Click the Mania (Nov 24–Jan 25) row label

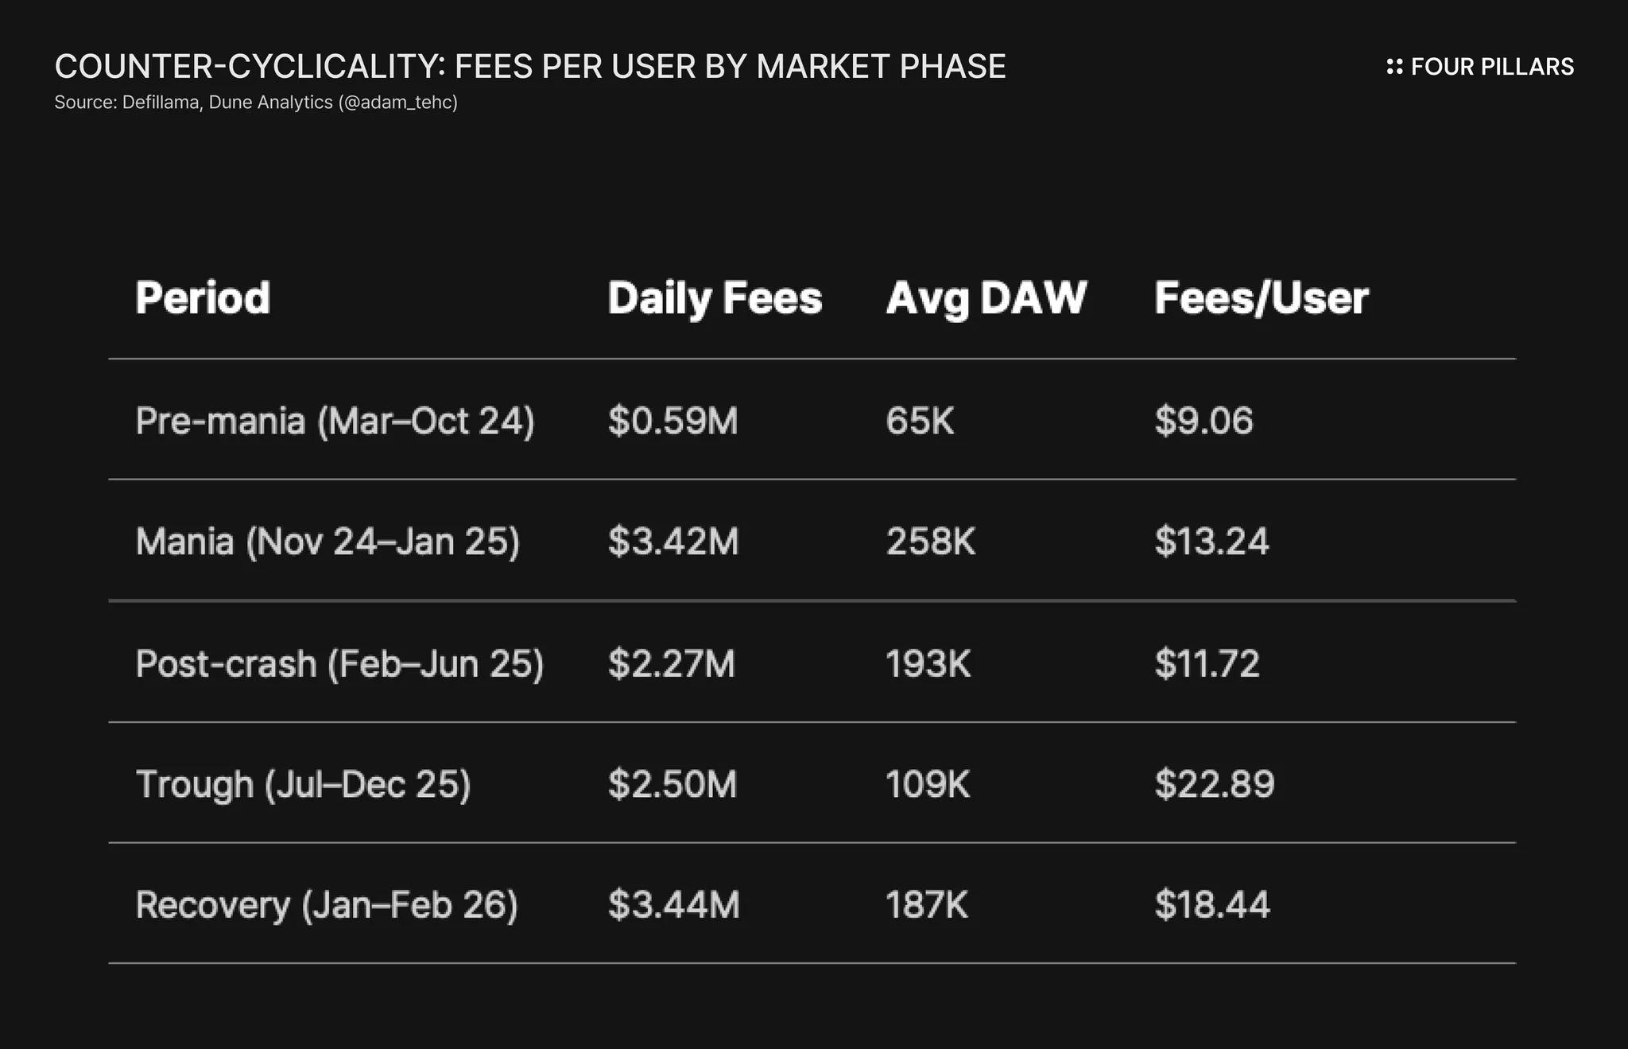pyautogui.click(x=328, y=542)
